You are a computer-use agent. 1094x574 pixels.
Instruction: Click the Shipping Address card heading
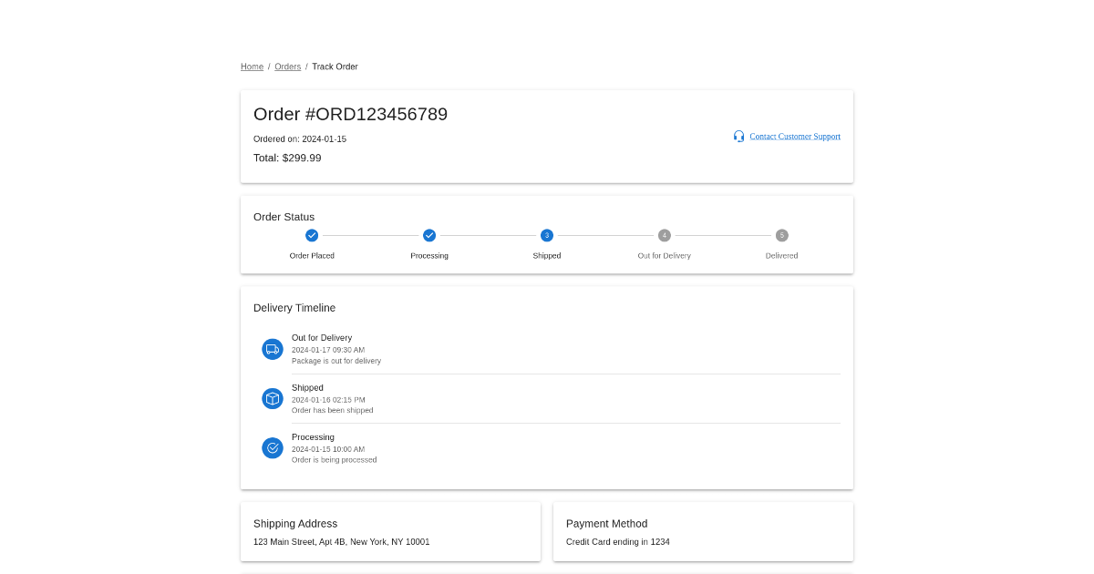pyautogui.click(x=295, y=524)
